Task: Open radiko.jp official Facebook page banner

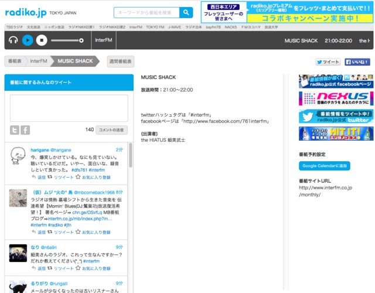Action: (x=336, y=80)
